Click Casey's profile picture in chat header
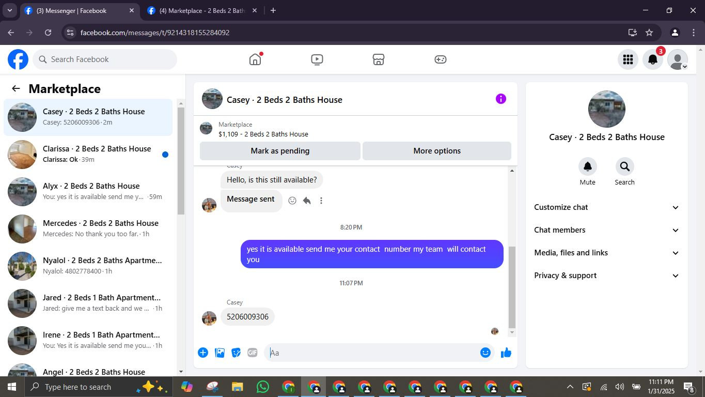This screenshot has height=397, width=705. point(212,99)
